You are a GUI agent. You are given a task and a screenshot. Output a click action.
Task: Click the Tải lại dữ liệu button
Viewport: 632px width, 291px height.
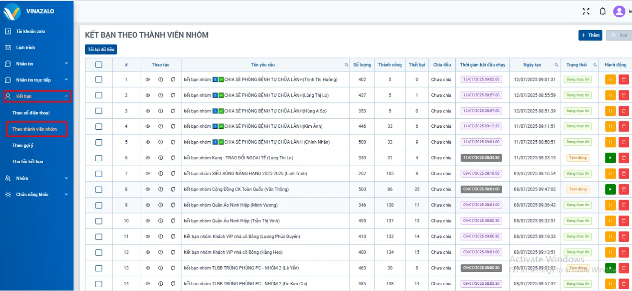101,49
